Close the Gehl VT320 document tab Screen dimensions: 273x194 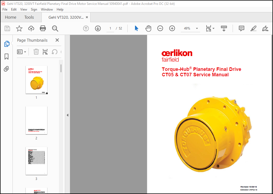point(87,17)
